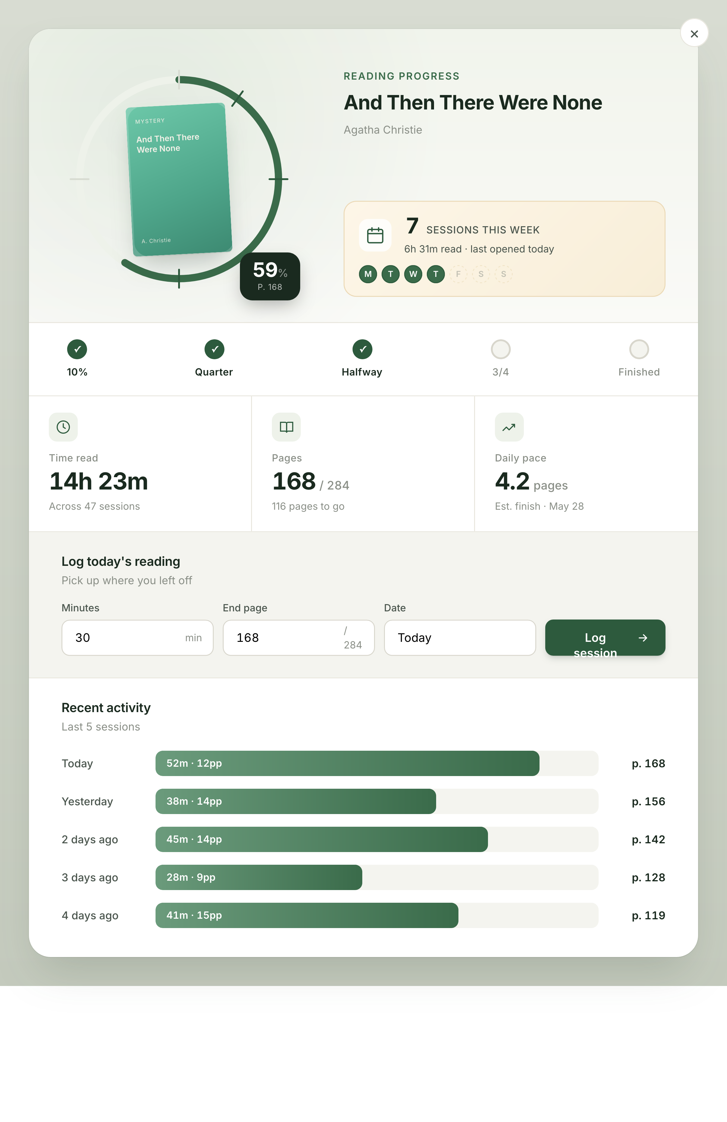727x1122 pixels.
Task: Click the '4.2 pages' daily pace value
Action: click(531, 482)
